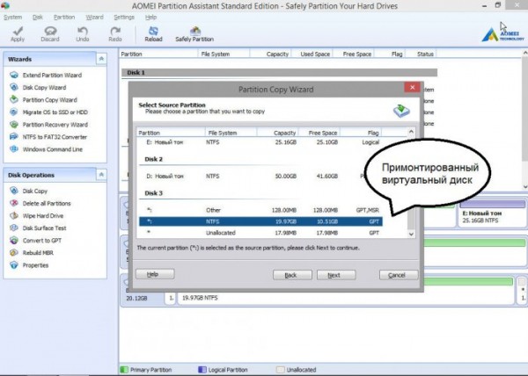Image resolution: width=528 pixels, height=376 pixels.
Task: Click the dialog Partition column header
Action: [x=171, y=133]
